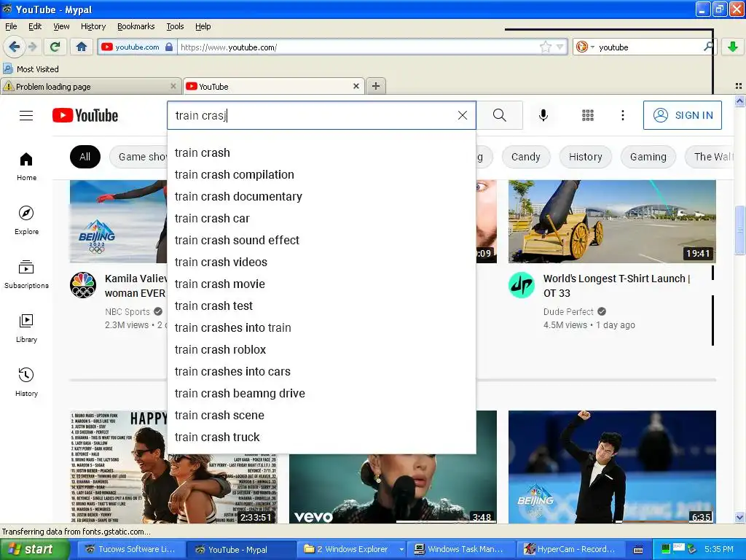Viewport: 746px width, 560px height.
Task: Bookmark this page with the star icon
Action: pos(545,47)
